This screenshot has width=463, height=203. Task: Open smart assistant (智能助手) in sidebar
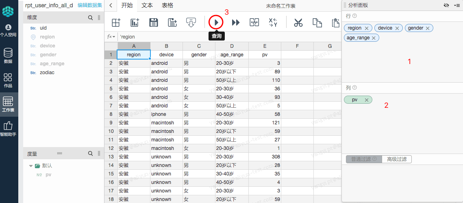pos(8,129)
